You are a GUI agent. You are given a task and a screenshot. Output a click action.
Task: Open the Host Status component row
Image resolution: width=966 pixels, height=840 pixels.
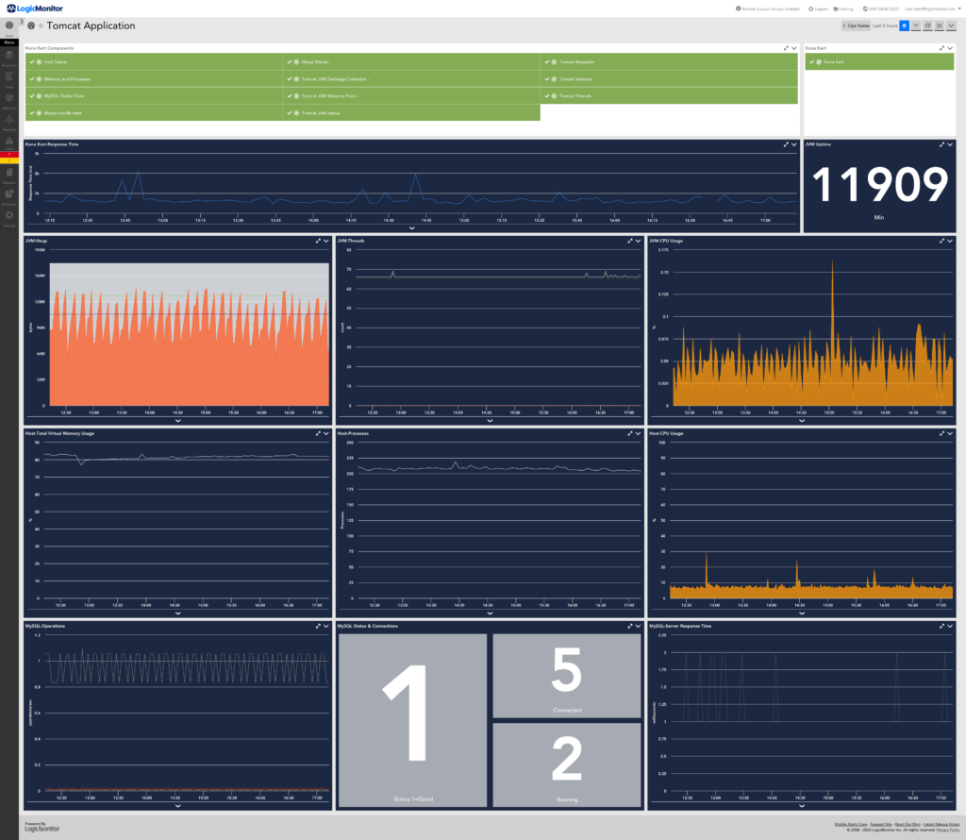click(x=154, y=61)
